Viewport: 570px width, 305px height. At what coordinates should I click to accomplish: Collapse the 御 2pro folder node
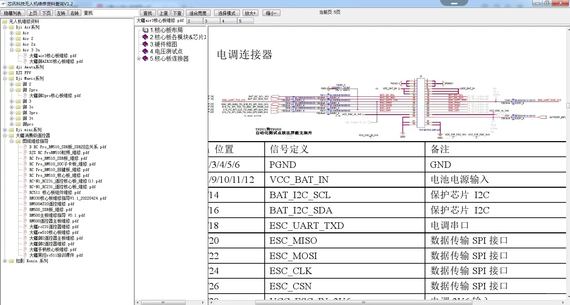[12, 90]
